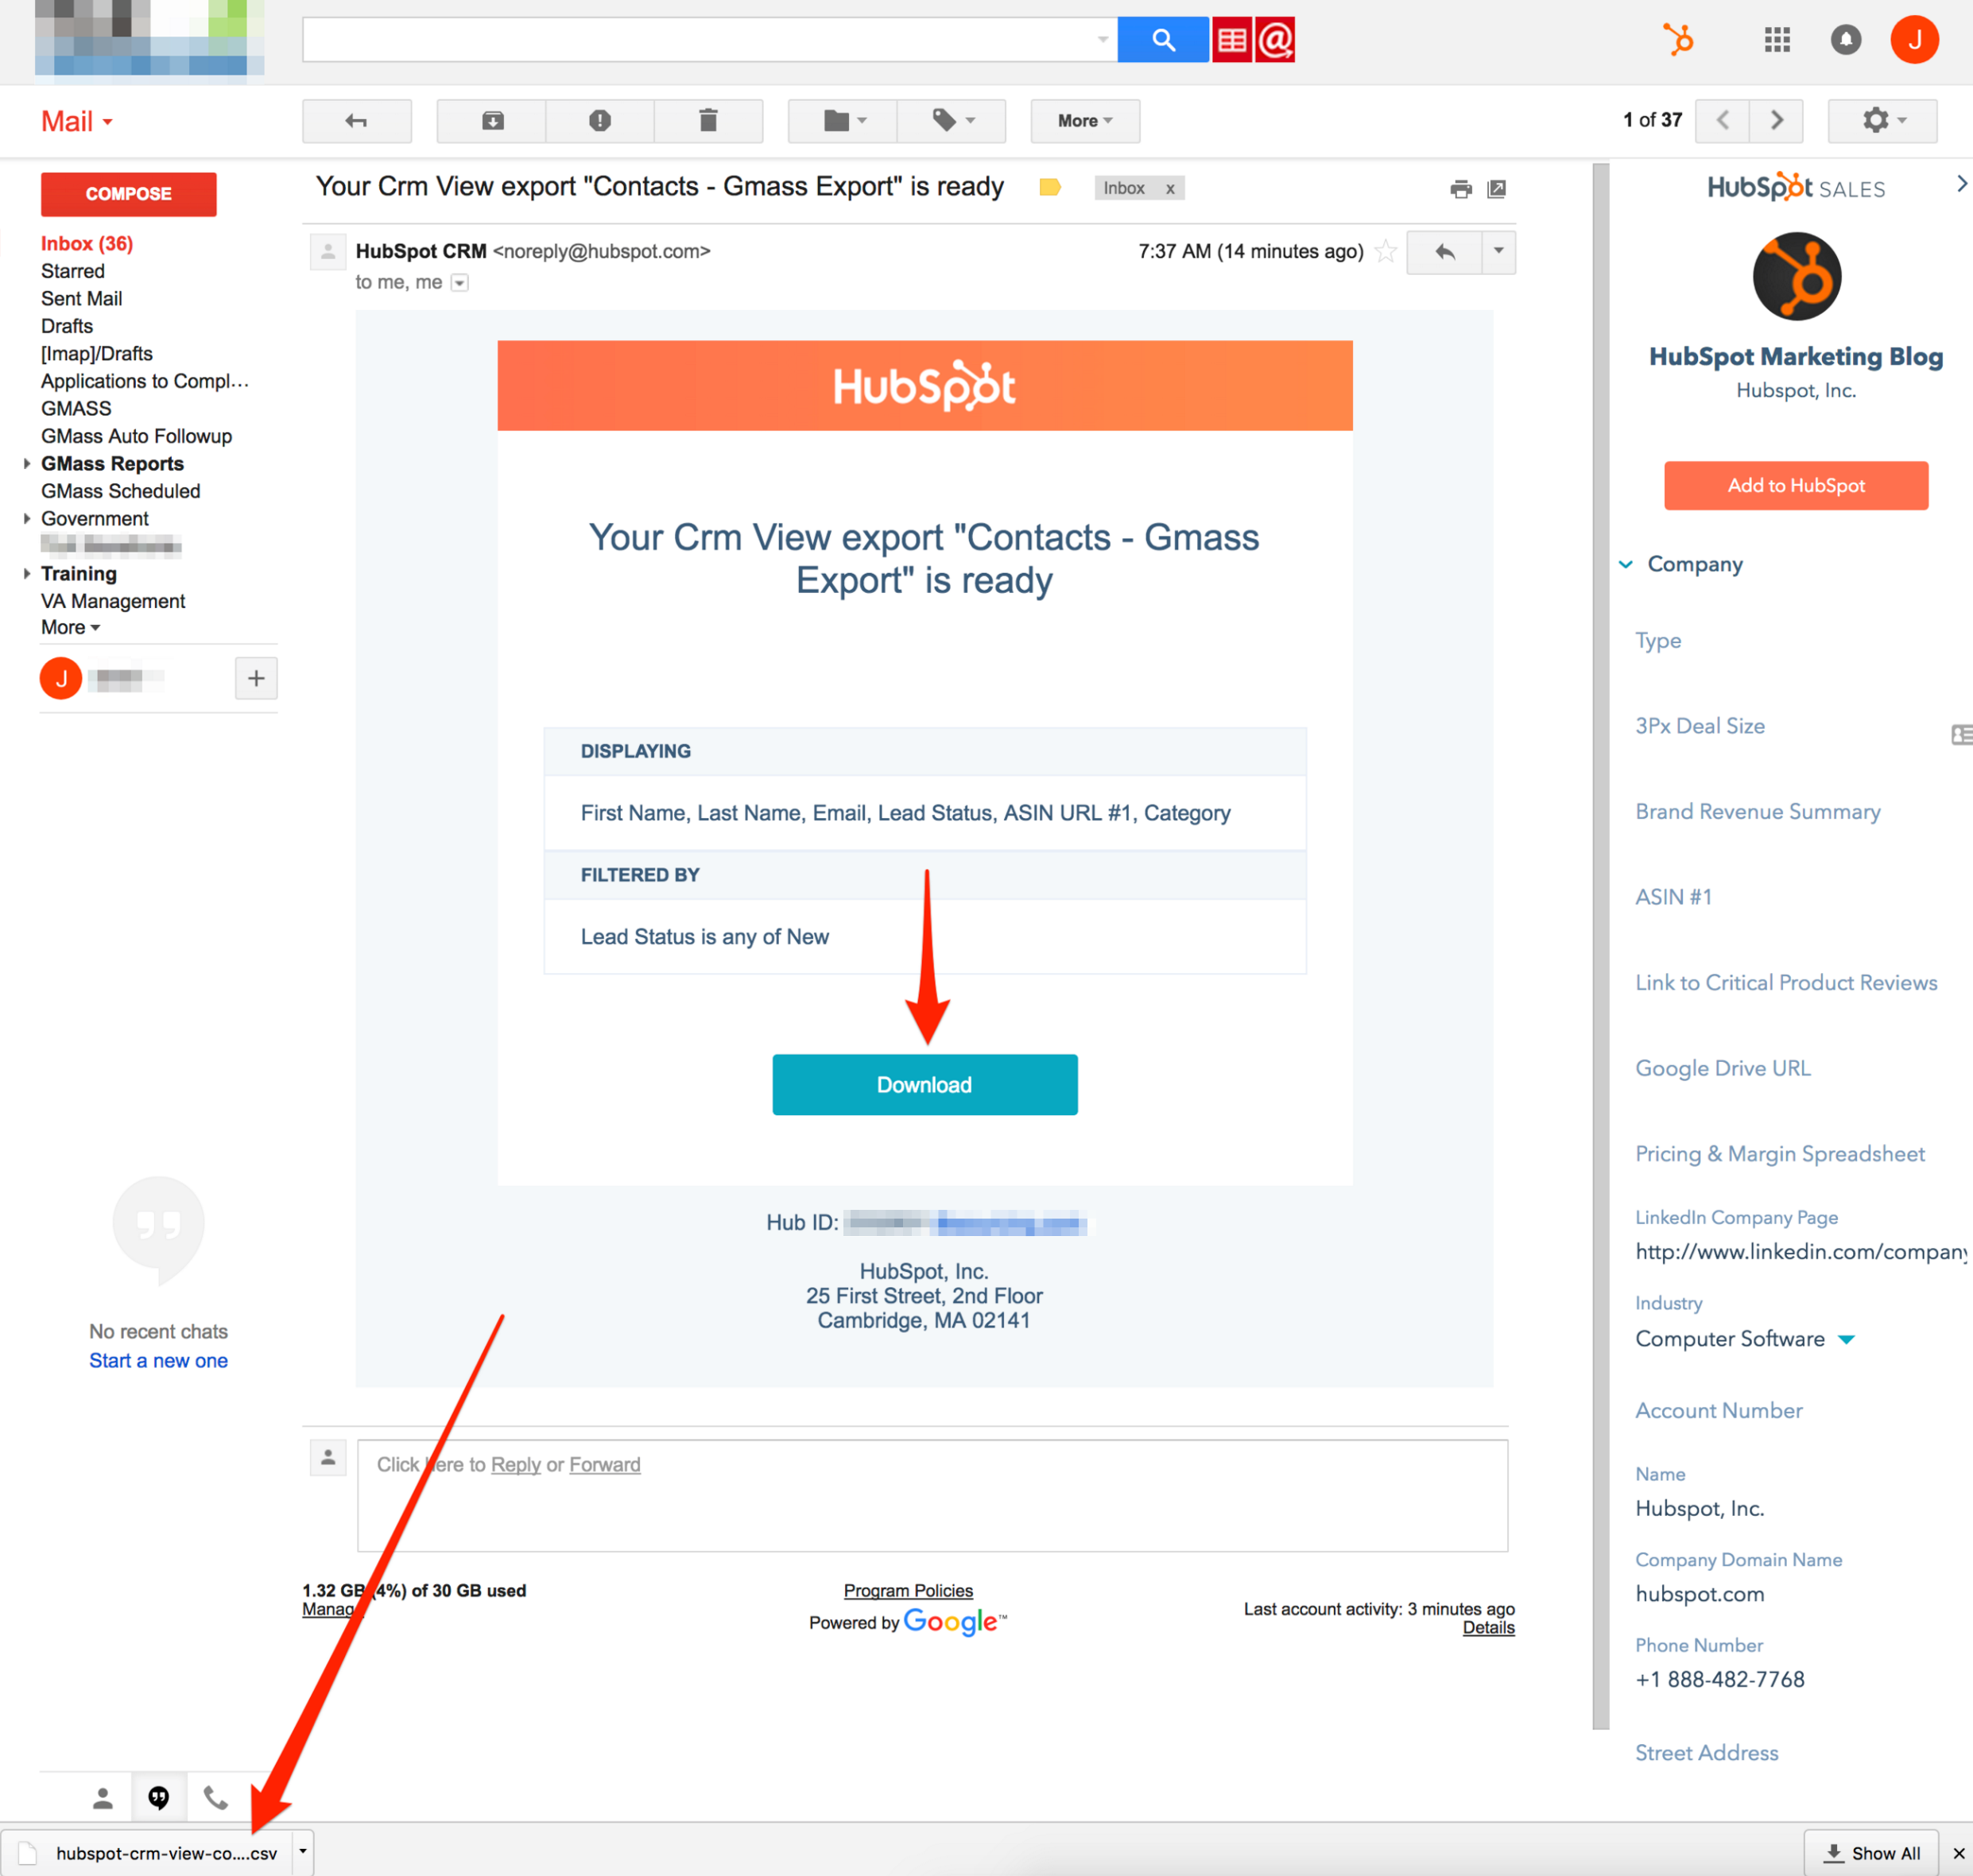Viewport: 1973px width, 1876px height.
Task: Expand the Government label
Action: [27, 519]
